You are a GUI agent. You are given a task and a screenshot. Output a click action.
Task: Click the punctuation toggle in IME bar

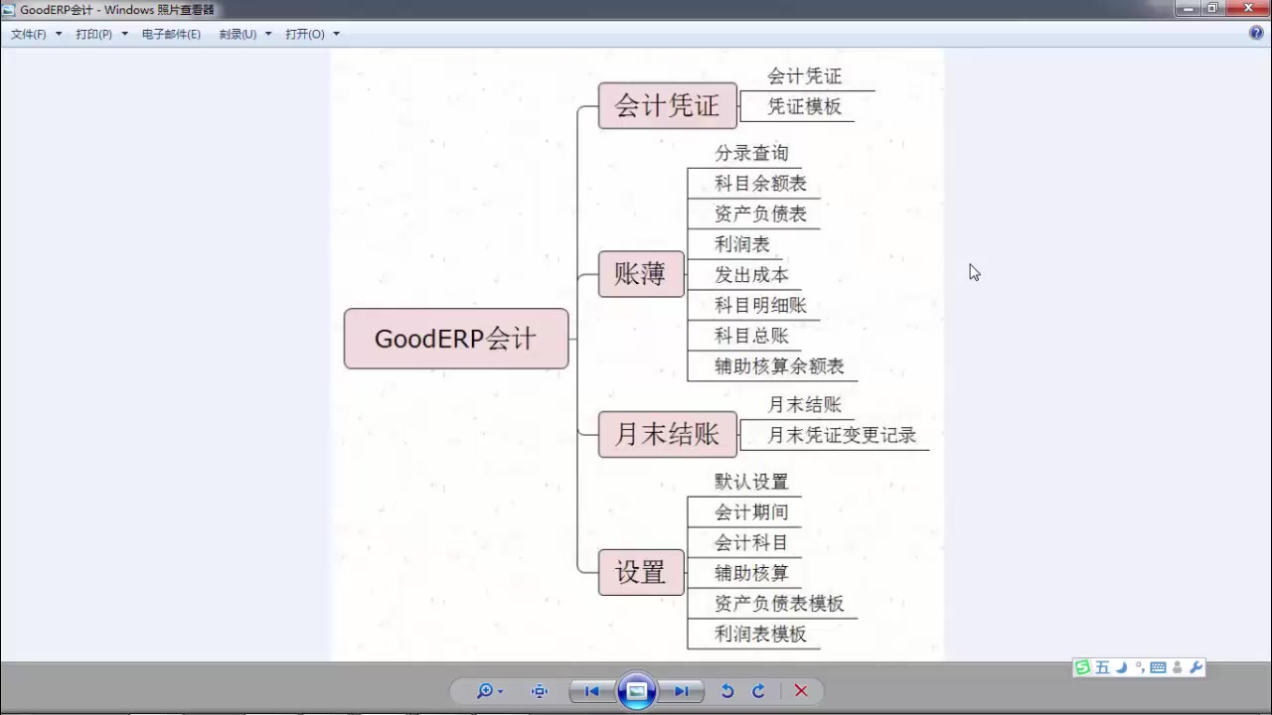point(1140,667)
